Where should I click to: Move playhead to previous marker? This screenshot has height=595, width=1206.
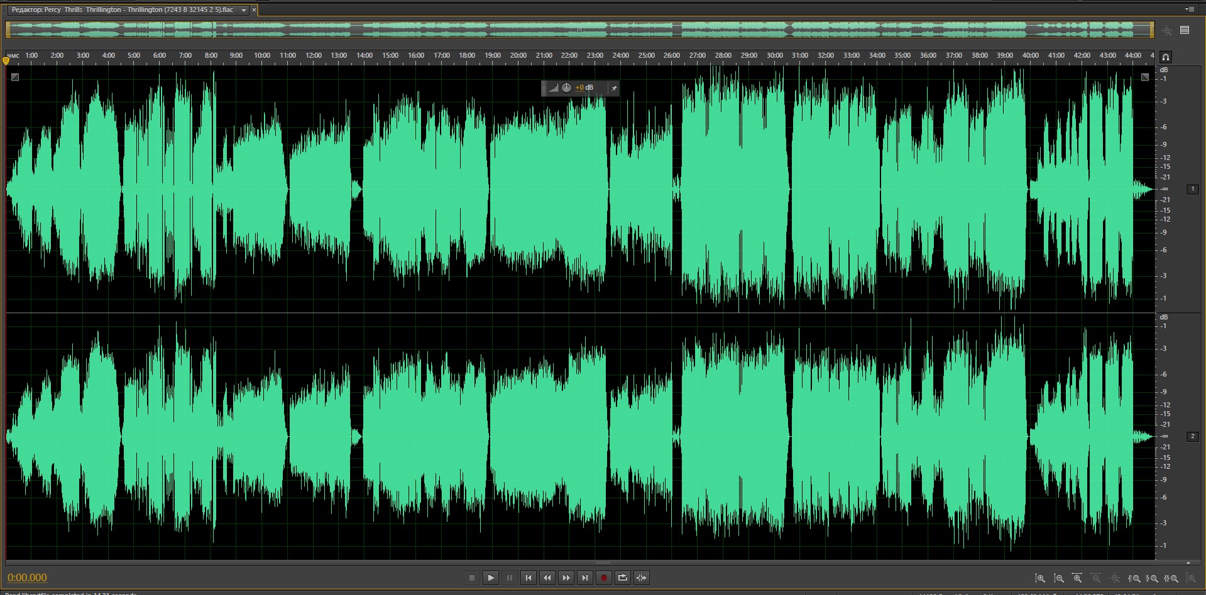point(529,577)
